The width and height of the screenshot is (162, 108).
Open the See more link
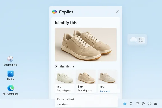pyautogui.click(x=105, y=91)
